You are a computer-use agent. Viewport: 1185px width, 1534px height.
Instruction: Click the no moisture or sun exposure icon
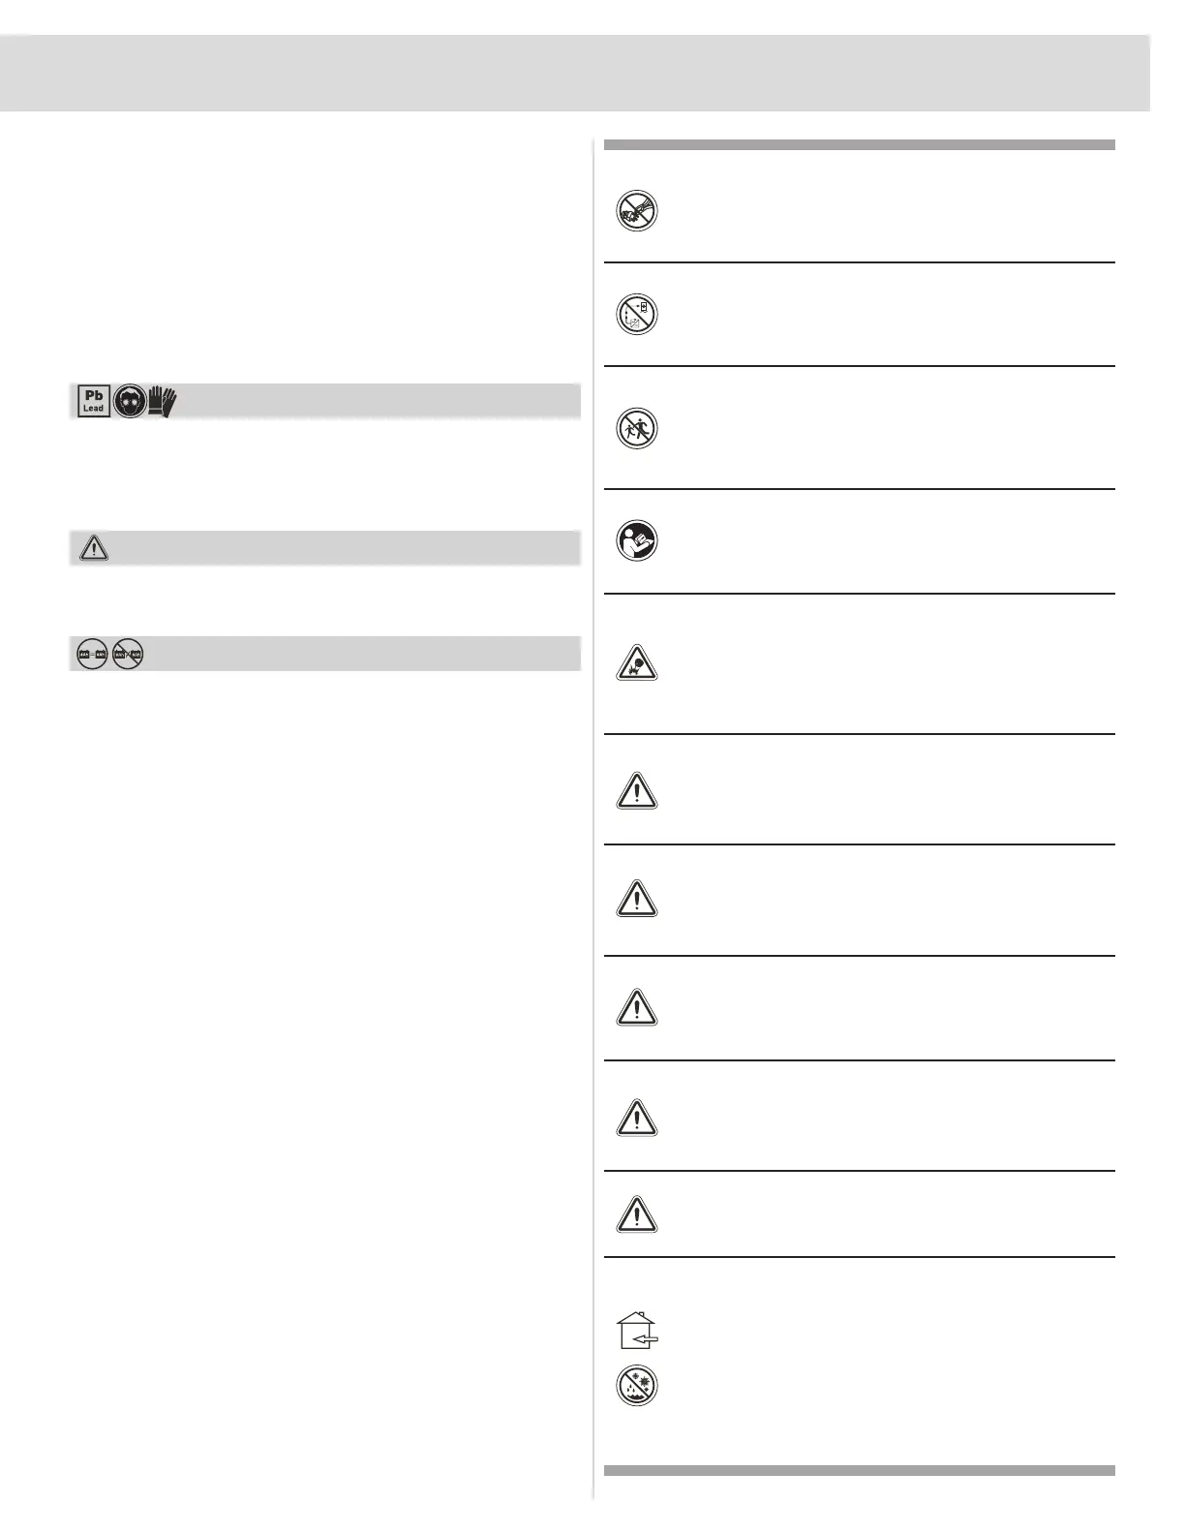point(637,1386)
